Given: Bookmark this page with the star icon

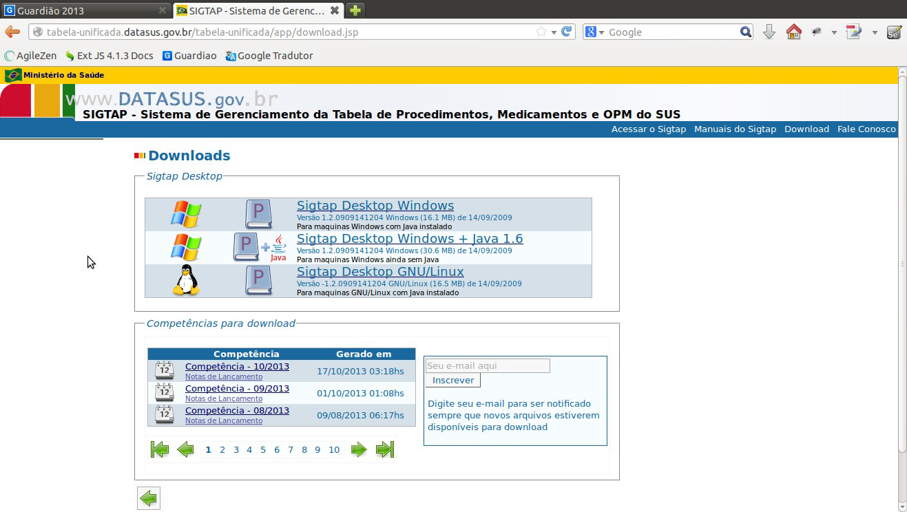Looking at the screenshot, I should pyautogui.click(x=541, y=32).
